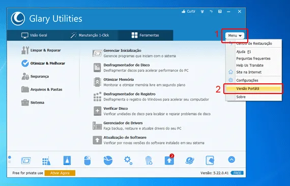Select Ajuda F1 menu entry
The image size is (290, 186).
(254, 52)
